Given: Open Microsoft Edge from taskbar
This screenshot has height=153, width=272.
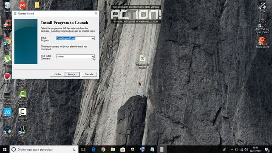Looking at the screenshot, I should 93,149.
